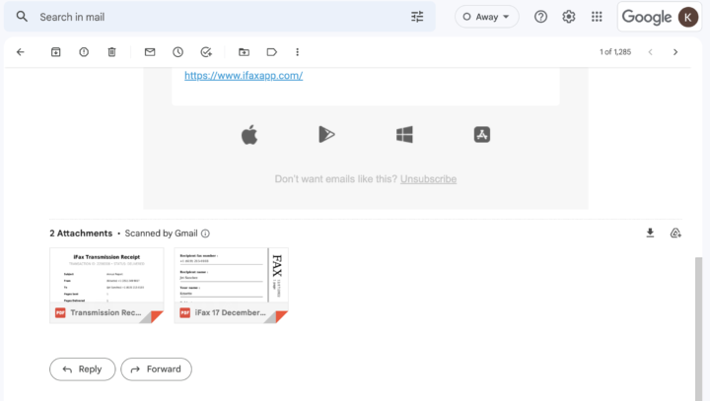The image size is (710, 401).
Task: Show advanced search options
Action: click(417, 17)
